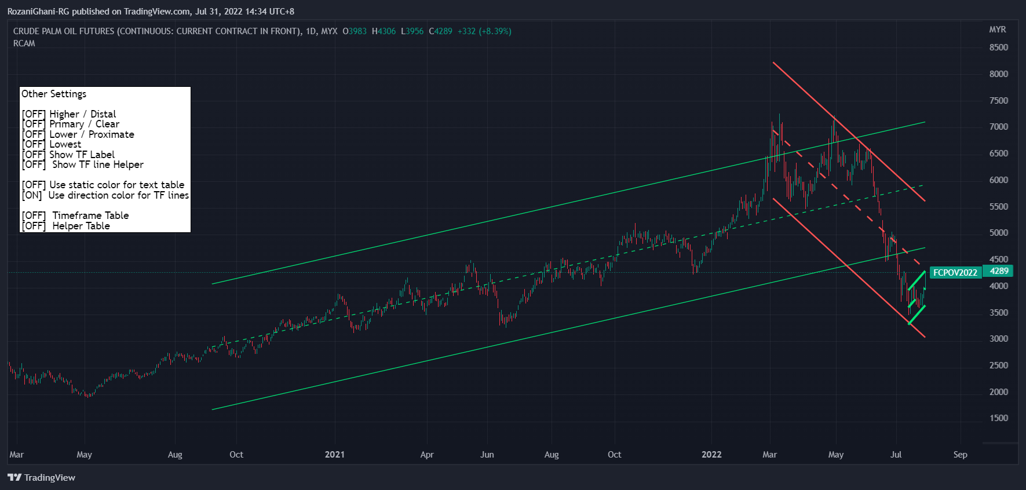Click the 2021 label on the time axis
The image size is (1026, 490).
(335, 455)
